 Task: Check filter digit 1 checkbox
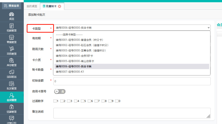tap(55, 101)
